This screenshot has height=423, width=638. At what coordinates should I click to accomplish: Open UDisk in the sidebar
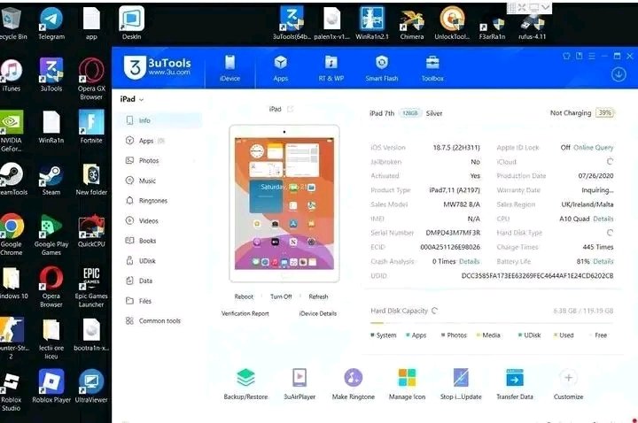click(159, 261)
